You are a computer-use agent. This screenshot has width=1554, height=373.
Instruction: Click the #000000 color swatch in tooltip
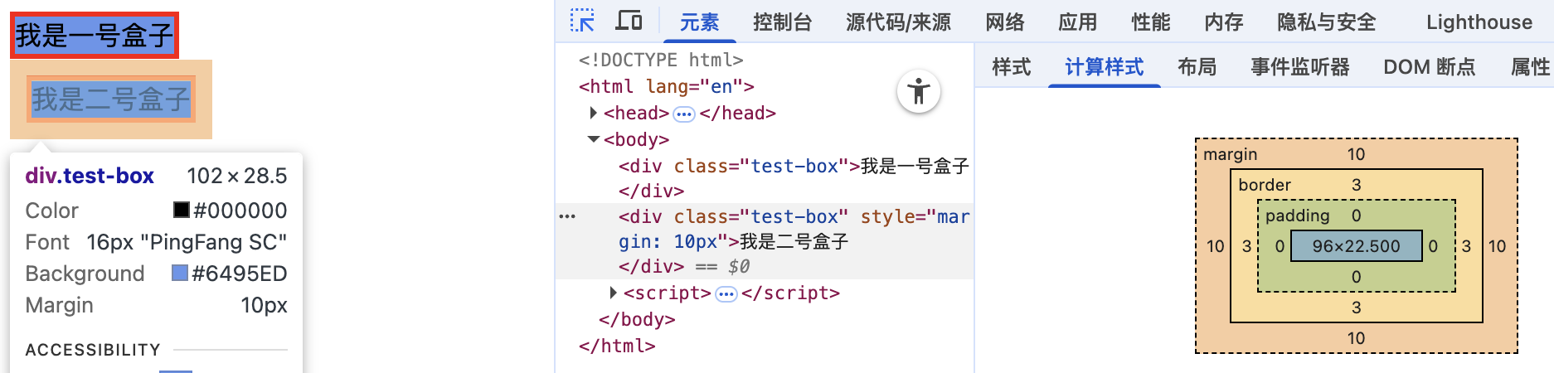tap(182, 211)
